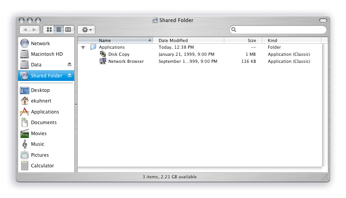The height and width of the screenshot is (198, 346).
Task: Click the magnifying glass search icon
Action: click(x=234, y=29)
